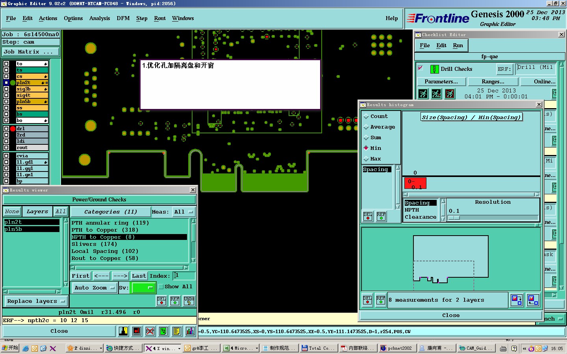567x354 pixels.
Task: Open the Rout menu
Action: click(160, 18)
